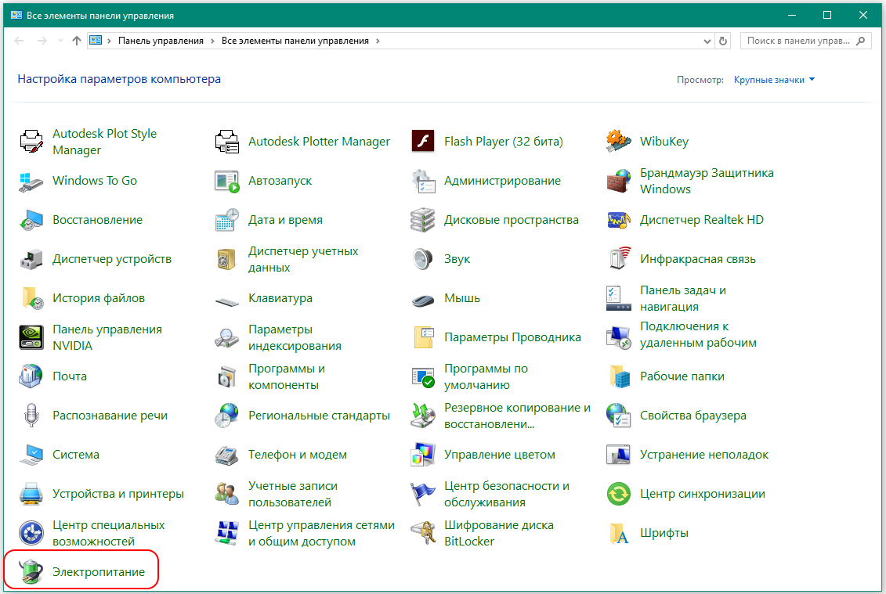Expand chevron after Панель управления breadcrumb
886x594 pixels.
tap(212, 41)
